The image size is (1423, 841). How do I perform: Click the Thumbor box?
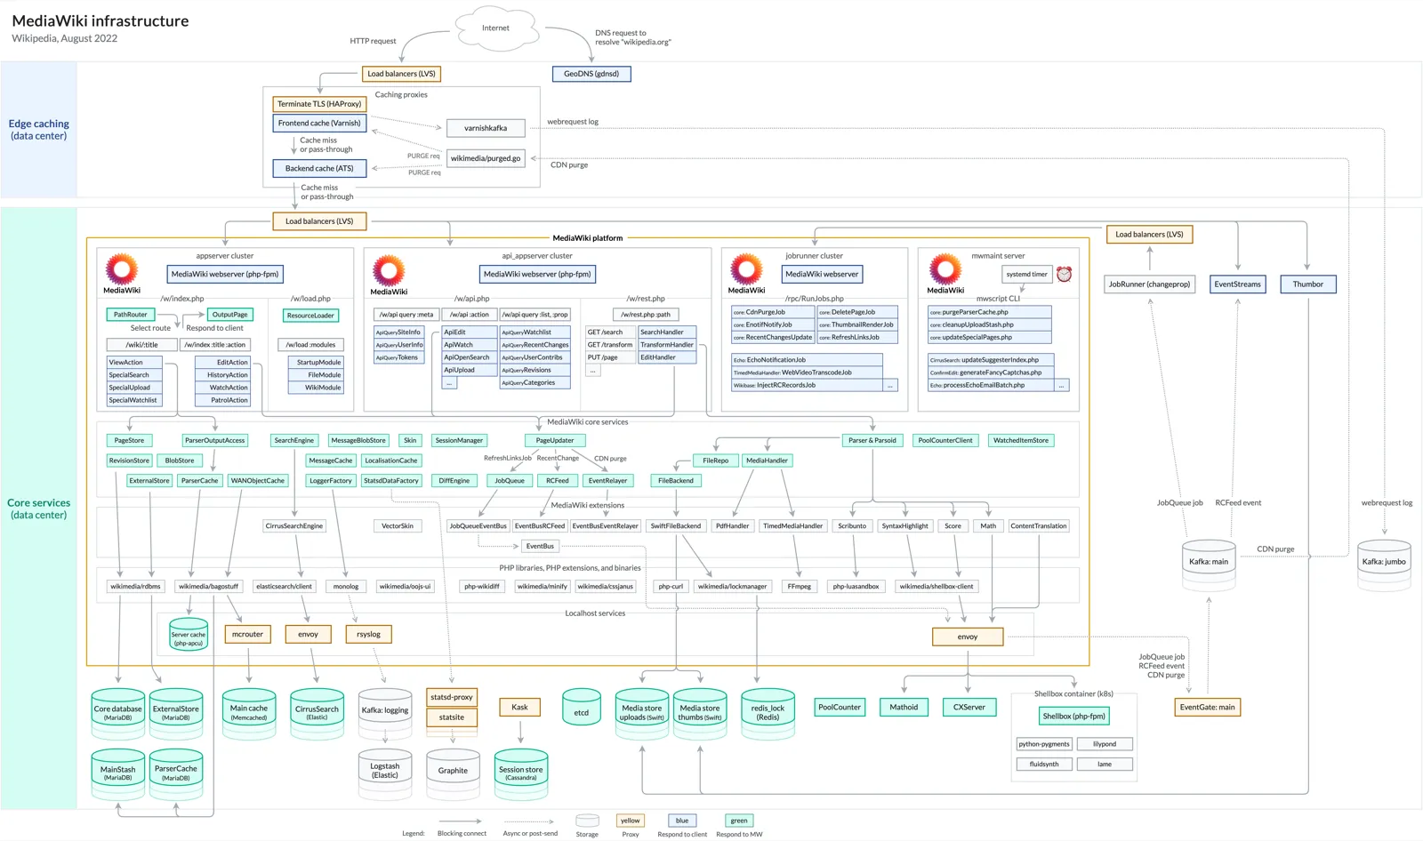point(1307,284)
